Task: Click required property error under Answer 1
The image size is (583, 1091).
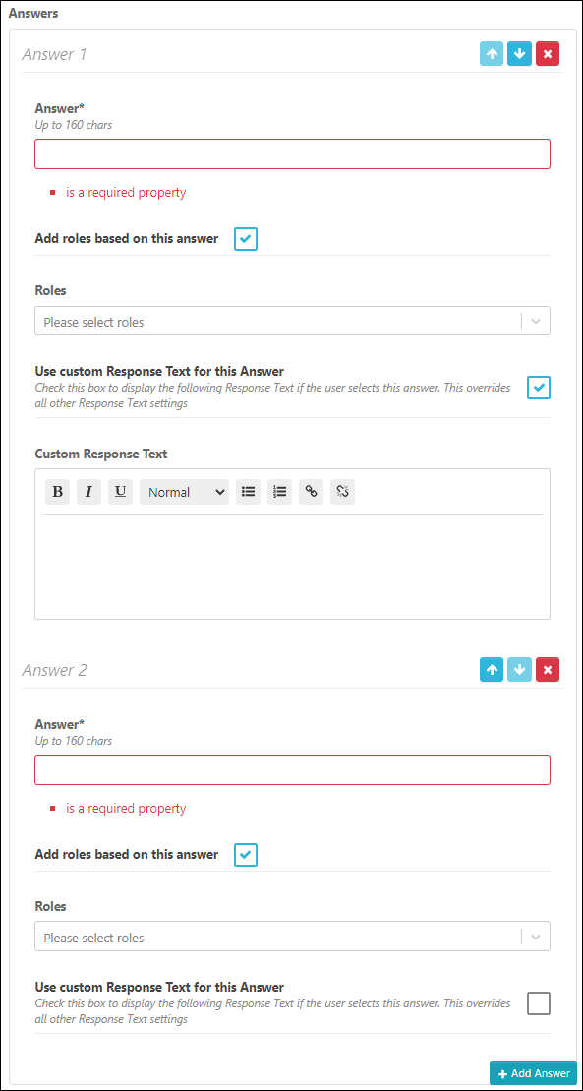Action: (x=126, y=193)
